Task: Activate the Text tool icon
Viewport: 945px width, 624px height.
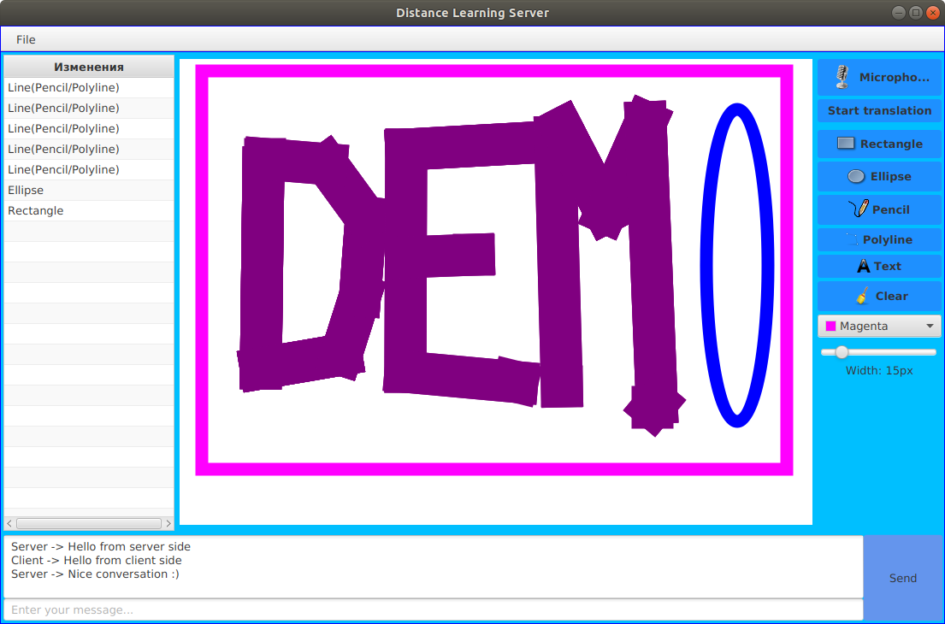Action: click(x=864, y=267)
